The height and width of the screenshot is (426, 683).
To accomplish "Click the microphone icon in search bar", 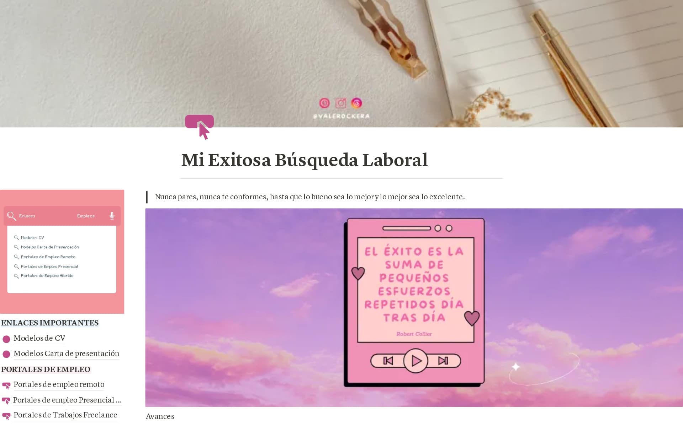I will pyautogui.click(x=112, y=216).
